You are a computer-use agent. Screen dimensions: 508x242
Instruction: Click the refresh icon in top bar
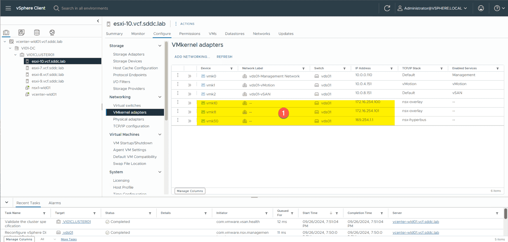[387, 8]
